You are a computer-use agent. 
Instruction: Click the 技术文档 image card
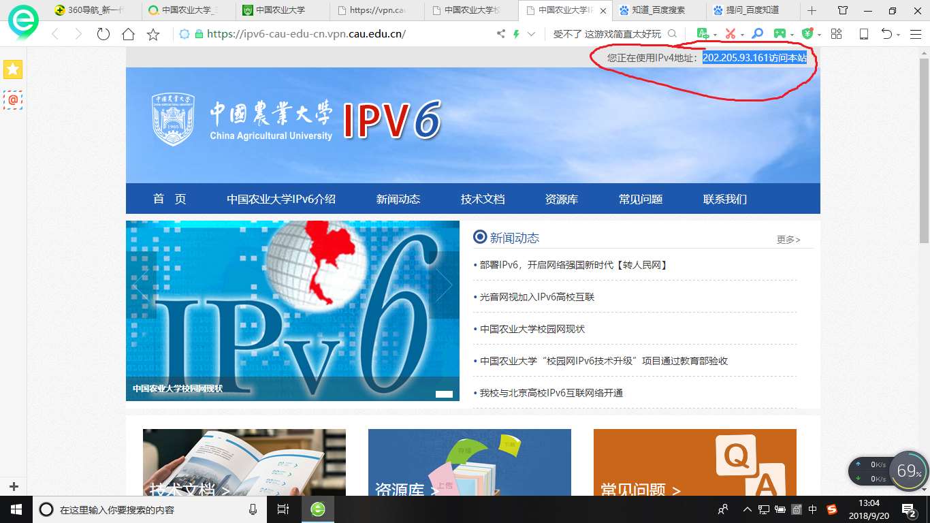click(x=244, y=462)
